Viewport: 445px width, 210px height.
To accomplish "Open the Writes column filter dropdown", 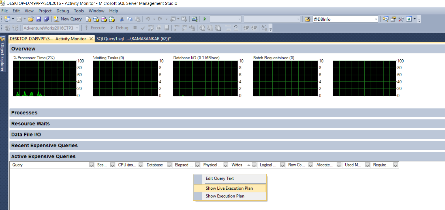I will [x=254, y=165].
